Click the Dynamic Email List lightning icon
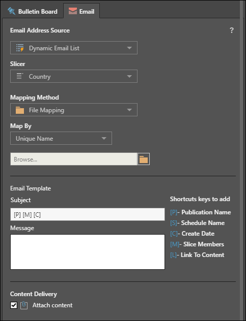 click(20, 48)
